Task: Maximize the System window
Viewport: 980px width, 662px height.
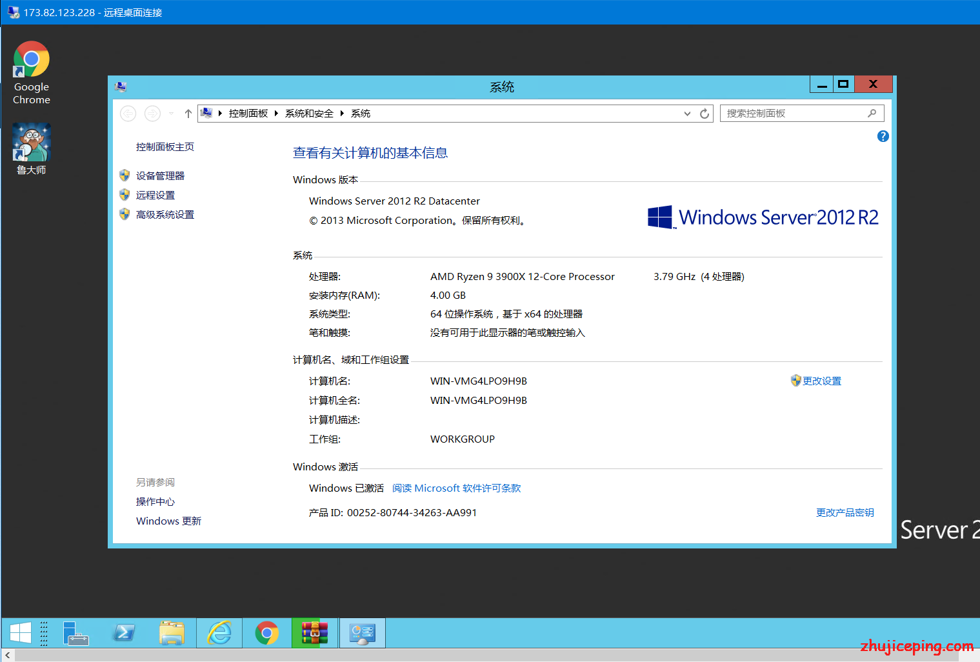Action: point(843,84)
